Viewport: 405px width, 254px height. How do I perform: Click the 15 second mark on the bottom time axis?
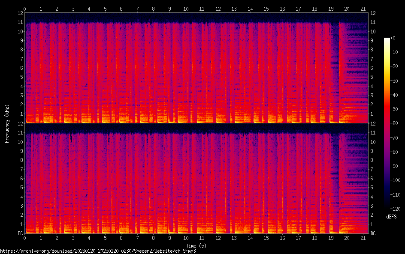(266, 238)
